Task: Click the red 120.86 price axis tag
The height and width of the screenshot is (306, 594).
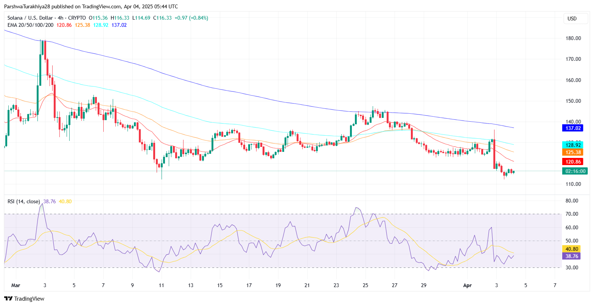Action: tap(573, 162)
